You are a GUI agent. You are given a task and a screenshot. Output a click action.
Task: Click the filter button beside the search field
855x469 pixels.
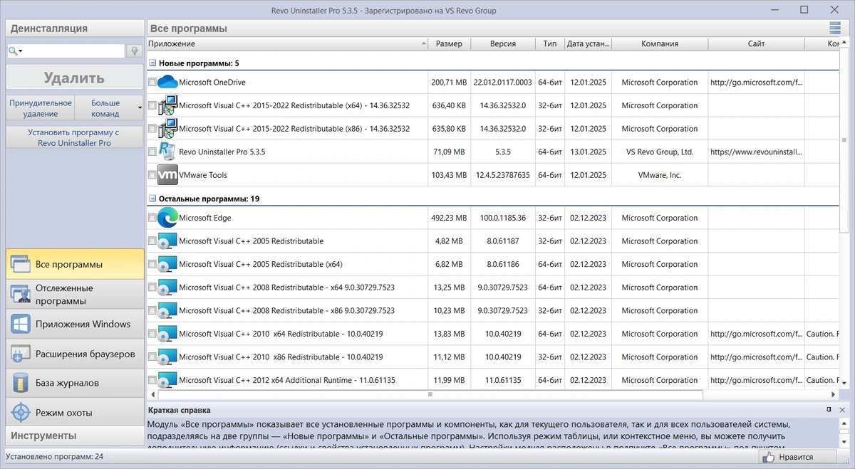[133, 51]
